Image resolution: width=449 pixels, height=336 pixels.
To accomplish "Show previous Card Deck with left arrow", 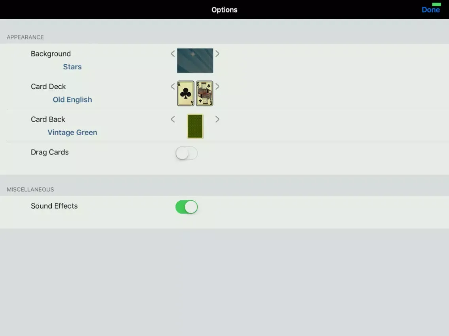I will [x=173, y=86].
